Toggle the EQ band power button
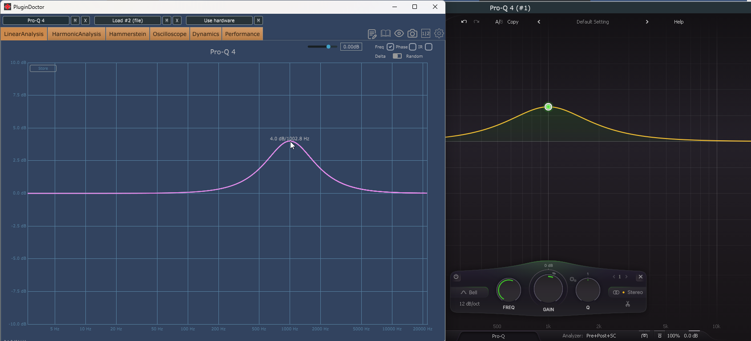 point(456,277)
